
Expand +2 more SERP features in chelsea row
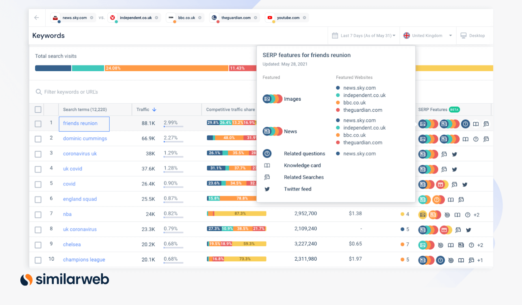tap(480, 245)
